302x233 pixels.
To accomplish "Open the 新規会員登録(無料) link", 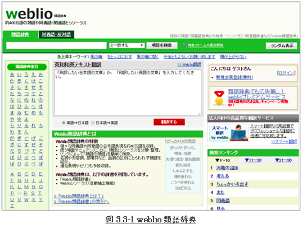I will click(x=235, y=77).
